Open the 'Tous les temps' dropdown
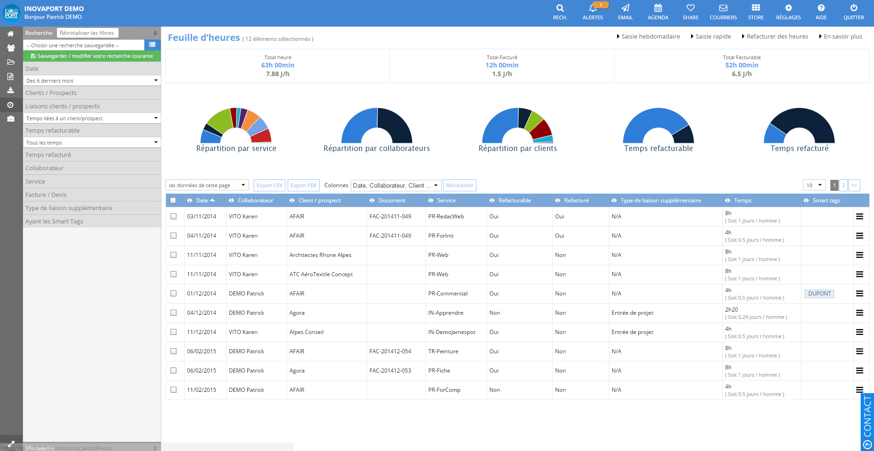The width and height of the screenshot is (874, 451). pos(92,142)
